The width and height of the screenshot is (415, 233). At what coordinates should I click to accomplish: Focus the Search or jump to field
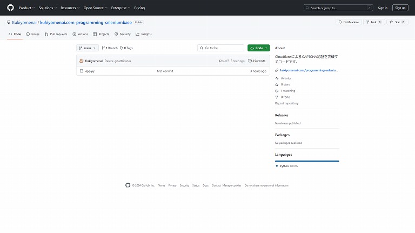pyautogui.click(x=338, y=8)
